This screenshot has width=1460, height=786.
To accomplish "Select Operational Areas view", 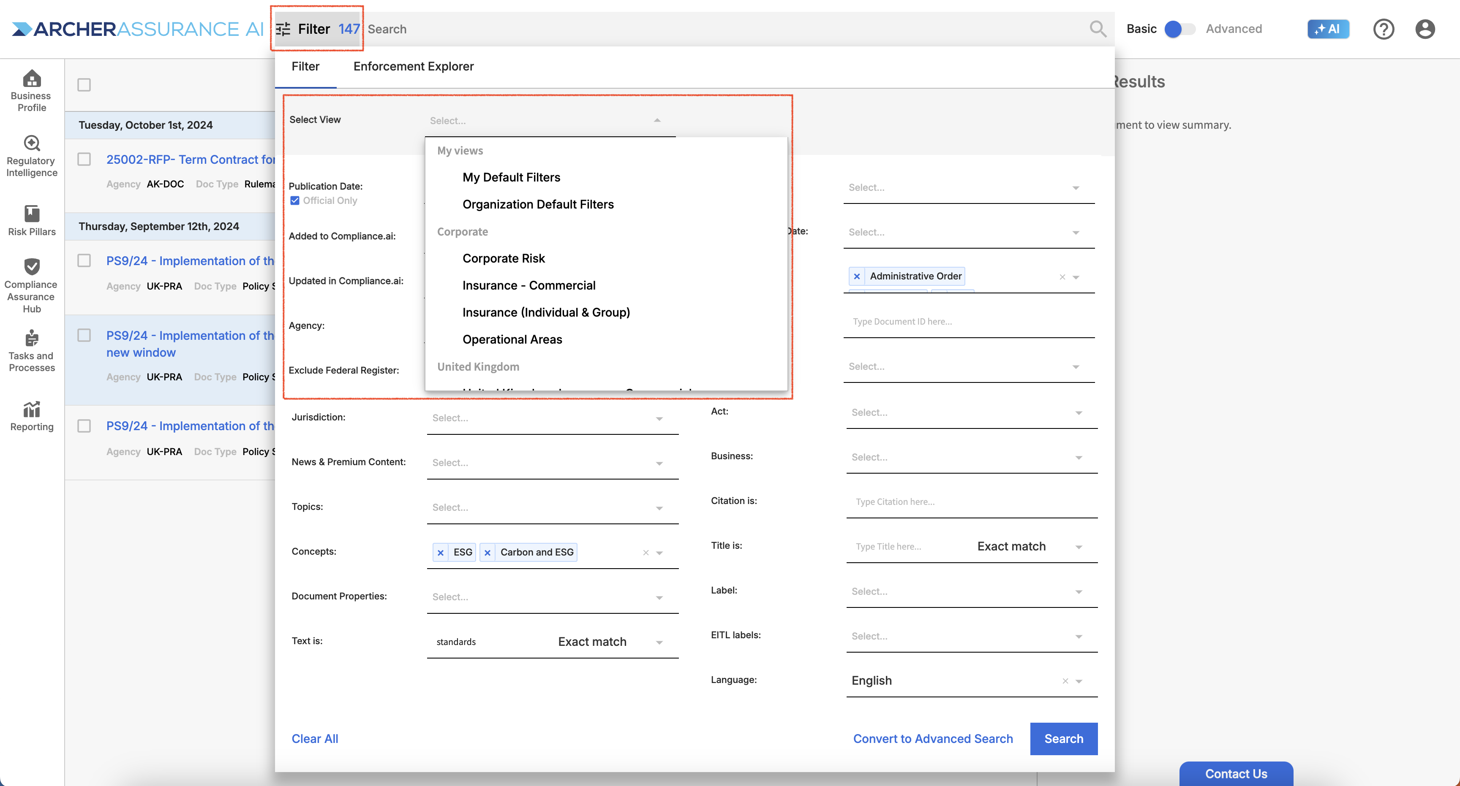I will (x=512, y=340).
